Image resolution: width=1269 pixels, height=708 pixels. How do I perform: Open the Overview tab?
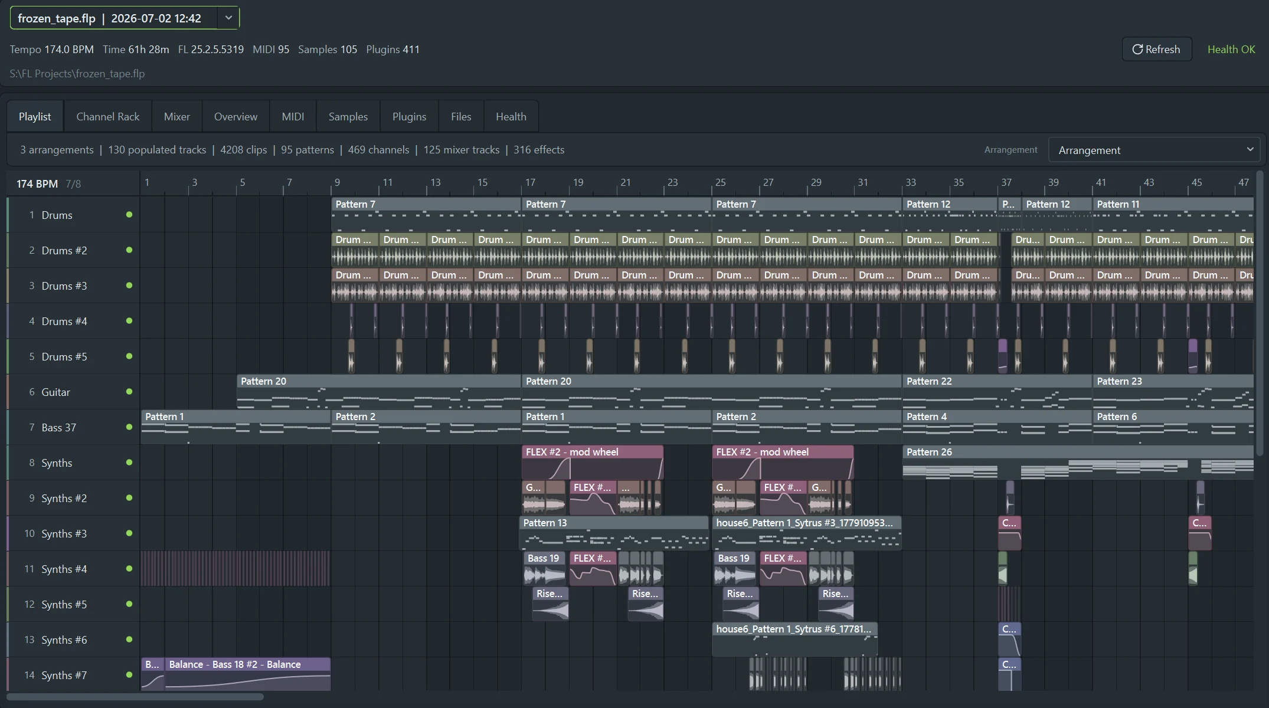(x=236, y=116)
